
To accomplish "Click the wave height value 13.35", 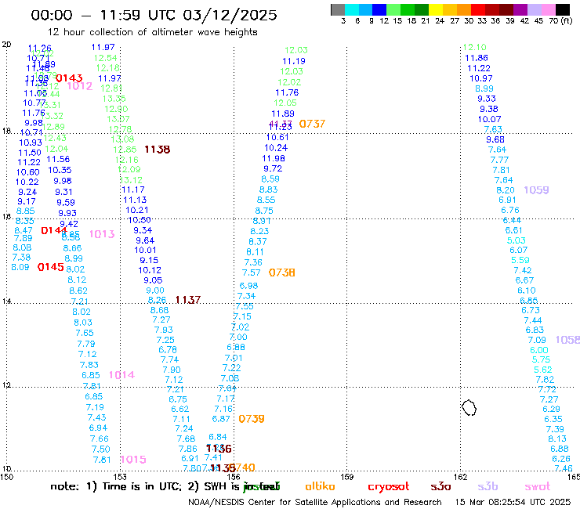I will (x=114, y=99).
